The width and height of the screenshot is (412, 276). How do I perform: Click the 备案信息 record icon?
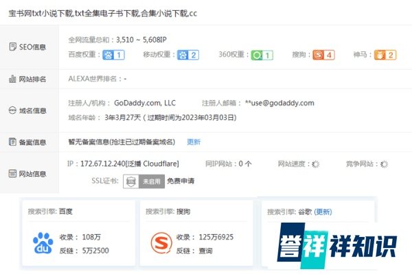pos(12,142)
